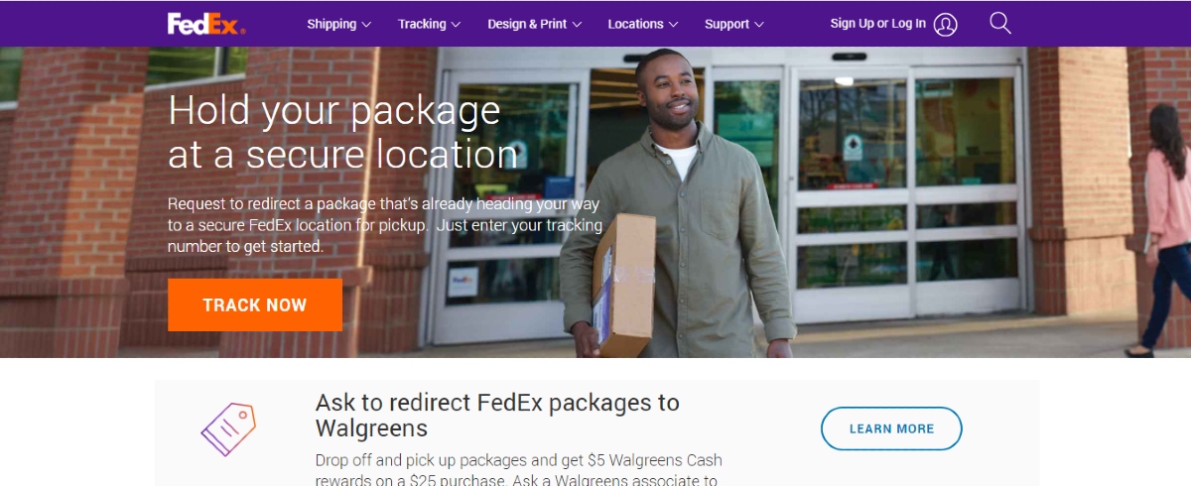Expand the Design & Print chevron
This screenshot has width=1191, height=486.
click(577, 24)
